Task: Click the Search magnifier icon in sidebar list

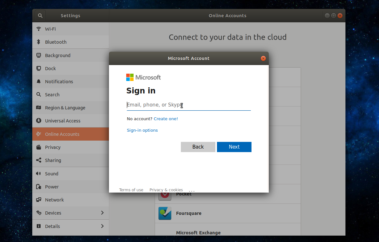Action: point(39,95)
